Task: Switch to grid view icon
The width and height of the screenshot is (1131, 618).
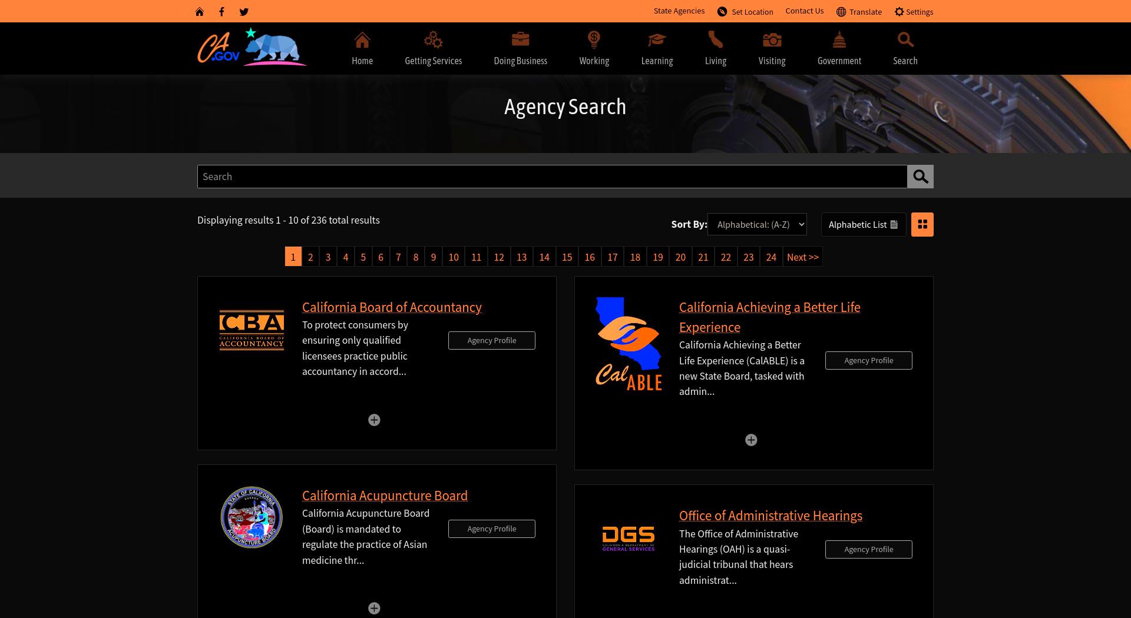Action: 922,224
